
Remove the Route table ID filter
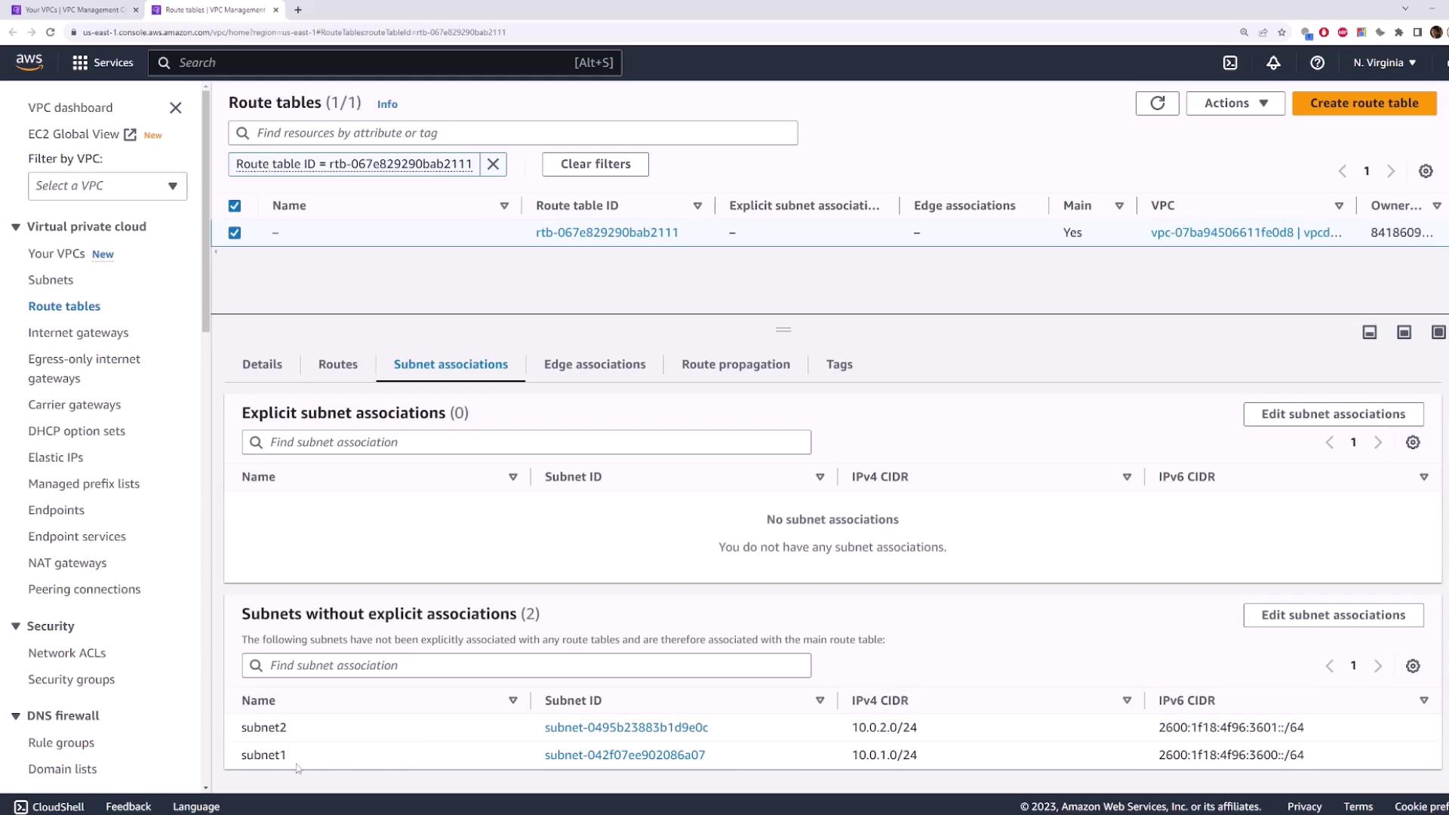tap(493, 165)
